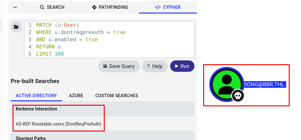301x140 pixels.
Task: Click the Cypher code brackets icon
Action: point(158,7)
